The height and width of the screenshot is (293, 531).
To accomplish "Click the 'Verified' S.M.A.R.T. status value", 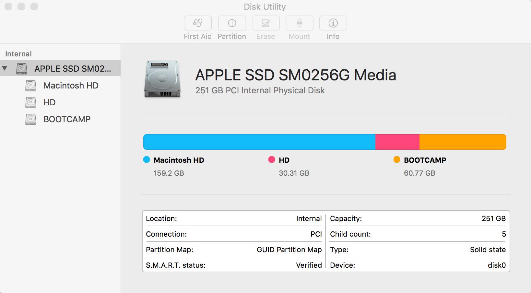I will pos(309,265).
